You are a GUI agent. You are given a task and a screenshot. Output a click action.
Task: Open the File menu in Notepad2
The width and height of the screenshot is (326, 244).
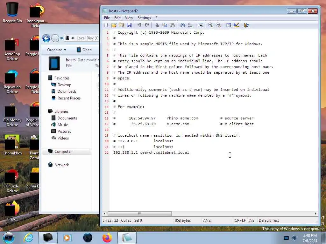tap(107, 18)
